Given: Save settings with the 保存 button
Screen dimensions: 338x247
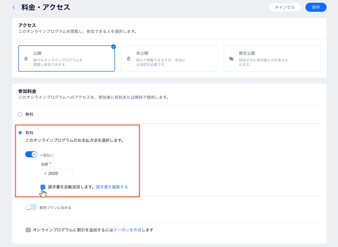Looking at the screenshot, I should 316,7.
